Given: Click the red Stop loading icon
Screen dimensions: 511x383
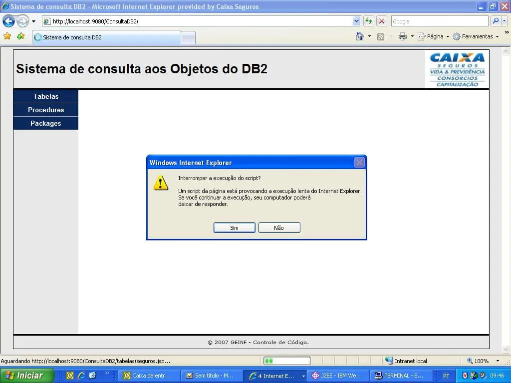Looking at the screenshot, I should click(x=381, y=21).
